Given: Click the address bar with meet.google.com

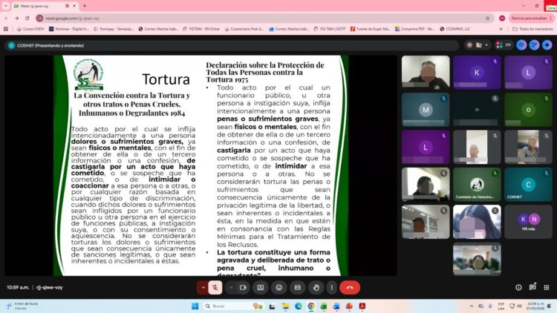Looking at the screenshot, I should [x=263, y=18].
